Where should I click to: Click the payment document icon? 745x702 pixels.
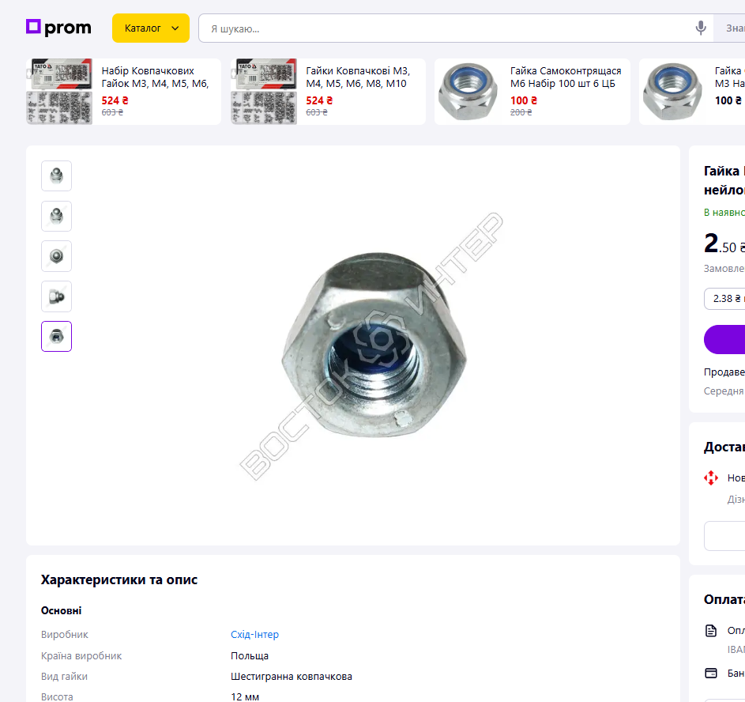point(711,631)
